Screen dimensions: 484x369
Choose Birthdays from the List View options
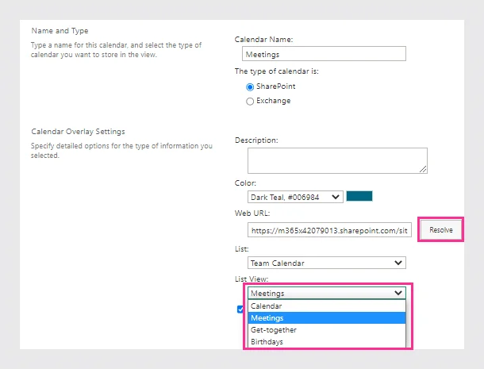point(327,342)
